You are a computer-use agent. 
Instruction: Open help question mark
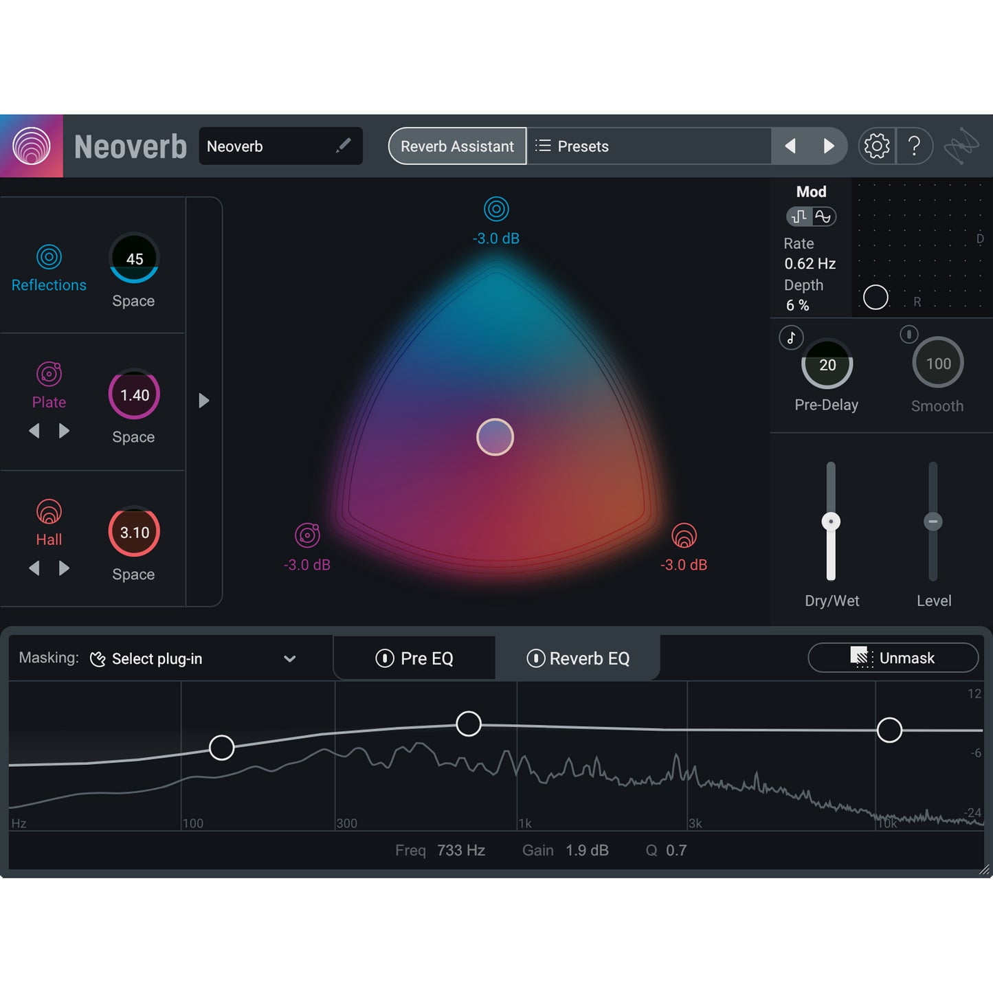pos(914,146)
